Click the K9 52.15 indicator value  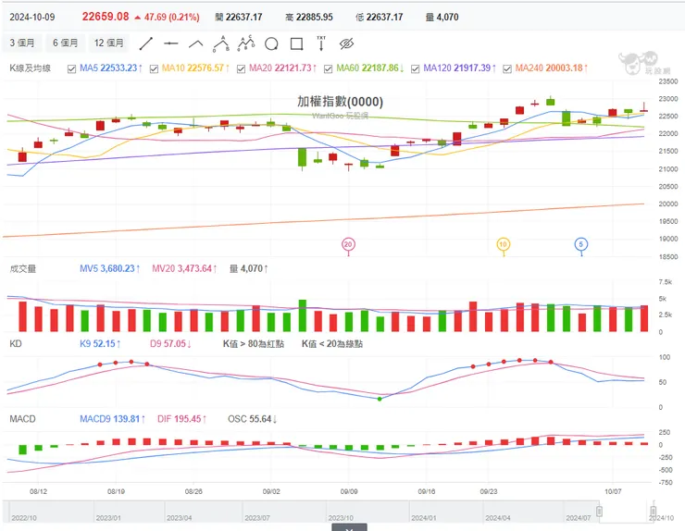(x=100, y=343)
